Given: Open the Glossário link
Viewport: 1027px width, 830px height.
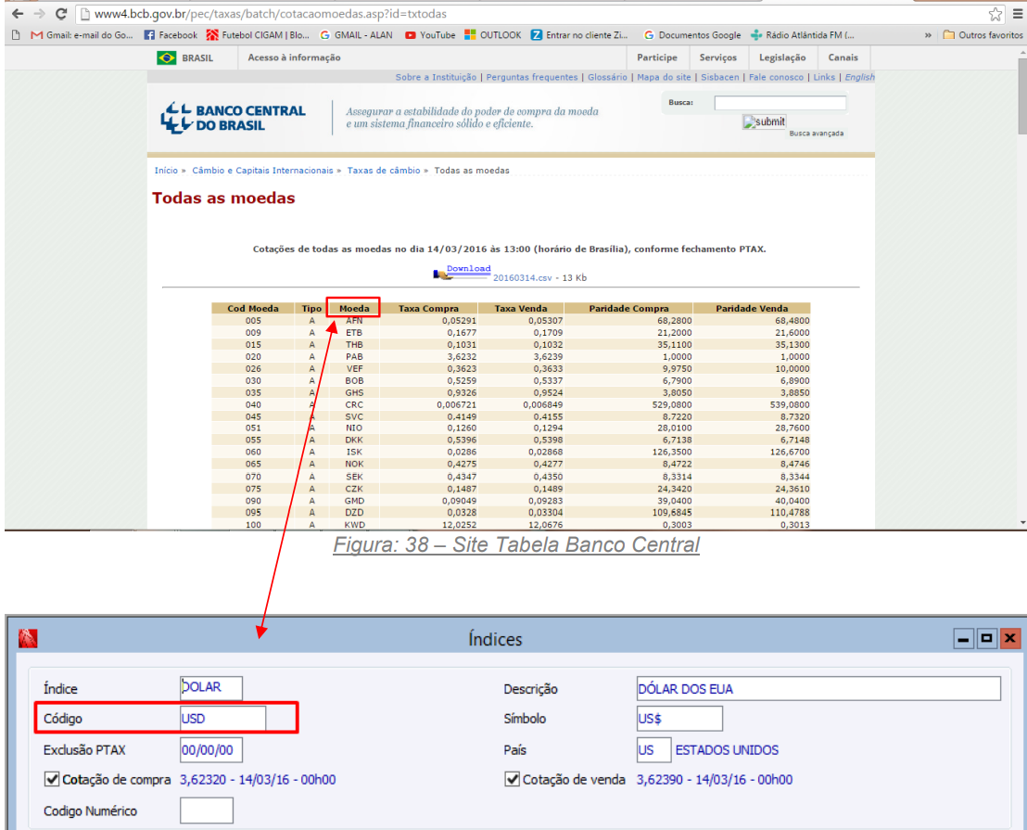Looking at the screenshot, I should (x=607, y=77).
